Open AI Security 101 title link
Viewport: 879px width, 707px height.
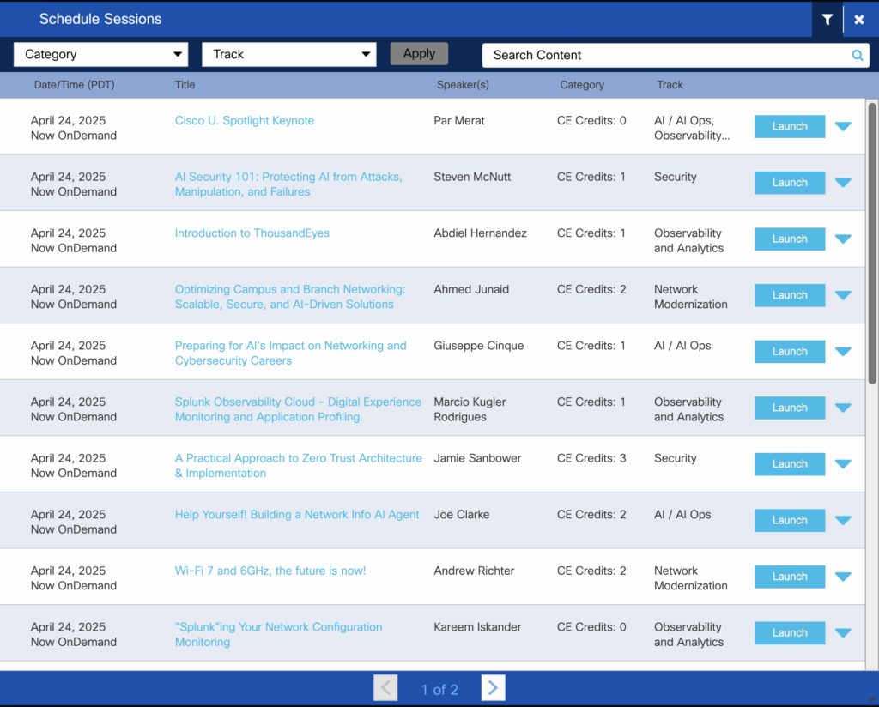pos(288,184)
